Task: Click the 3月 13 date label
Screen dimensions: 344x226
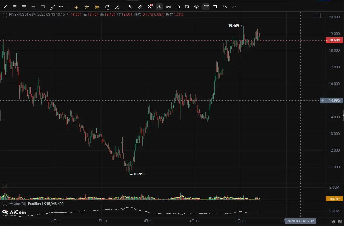Action: pos(240,221)
